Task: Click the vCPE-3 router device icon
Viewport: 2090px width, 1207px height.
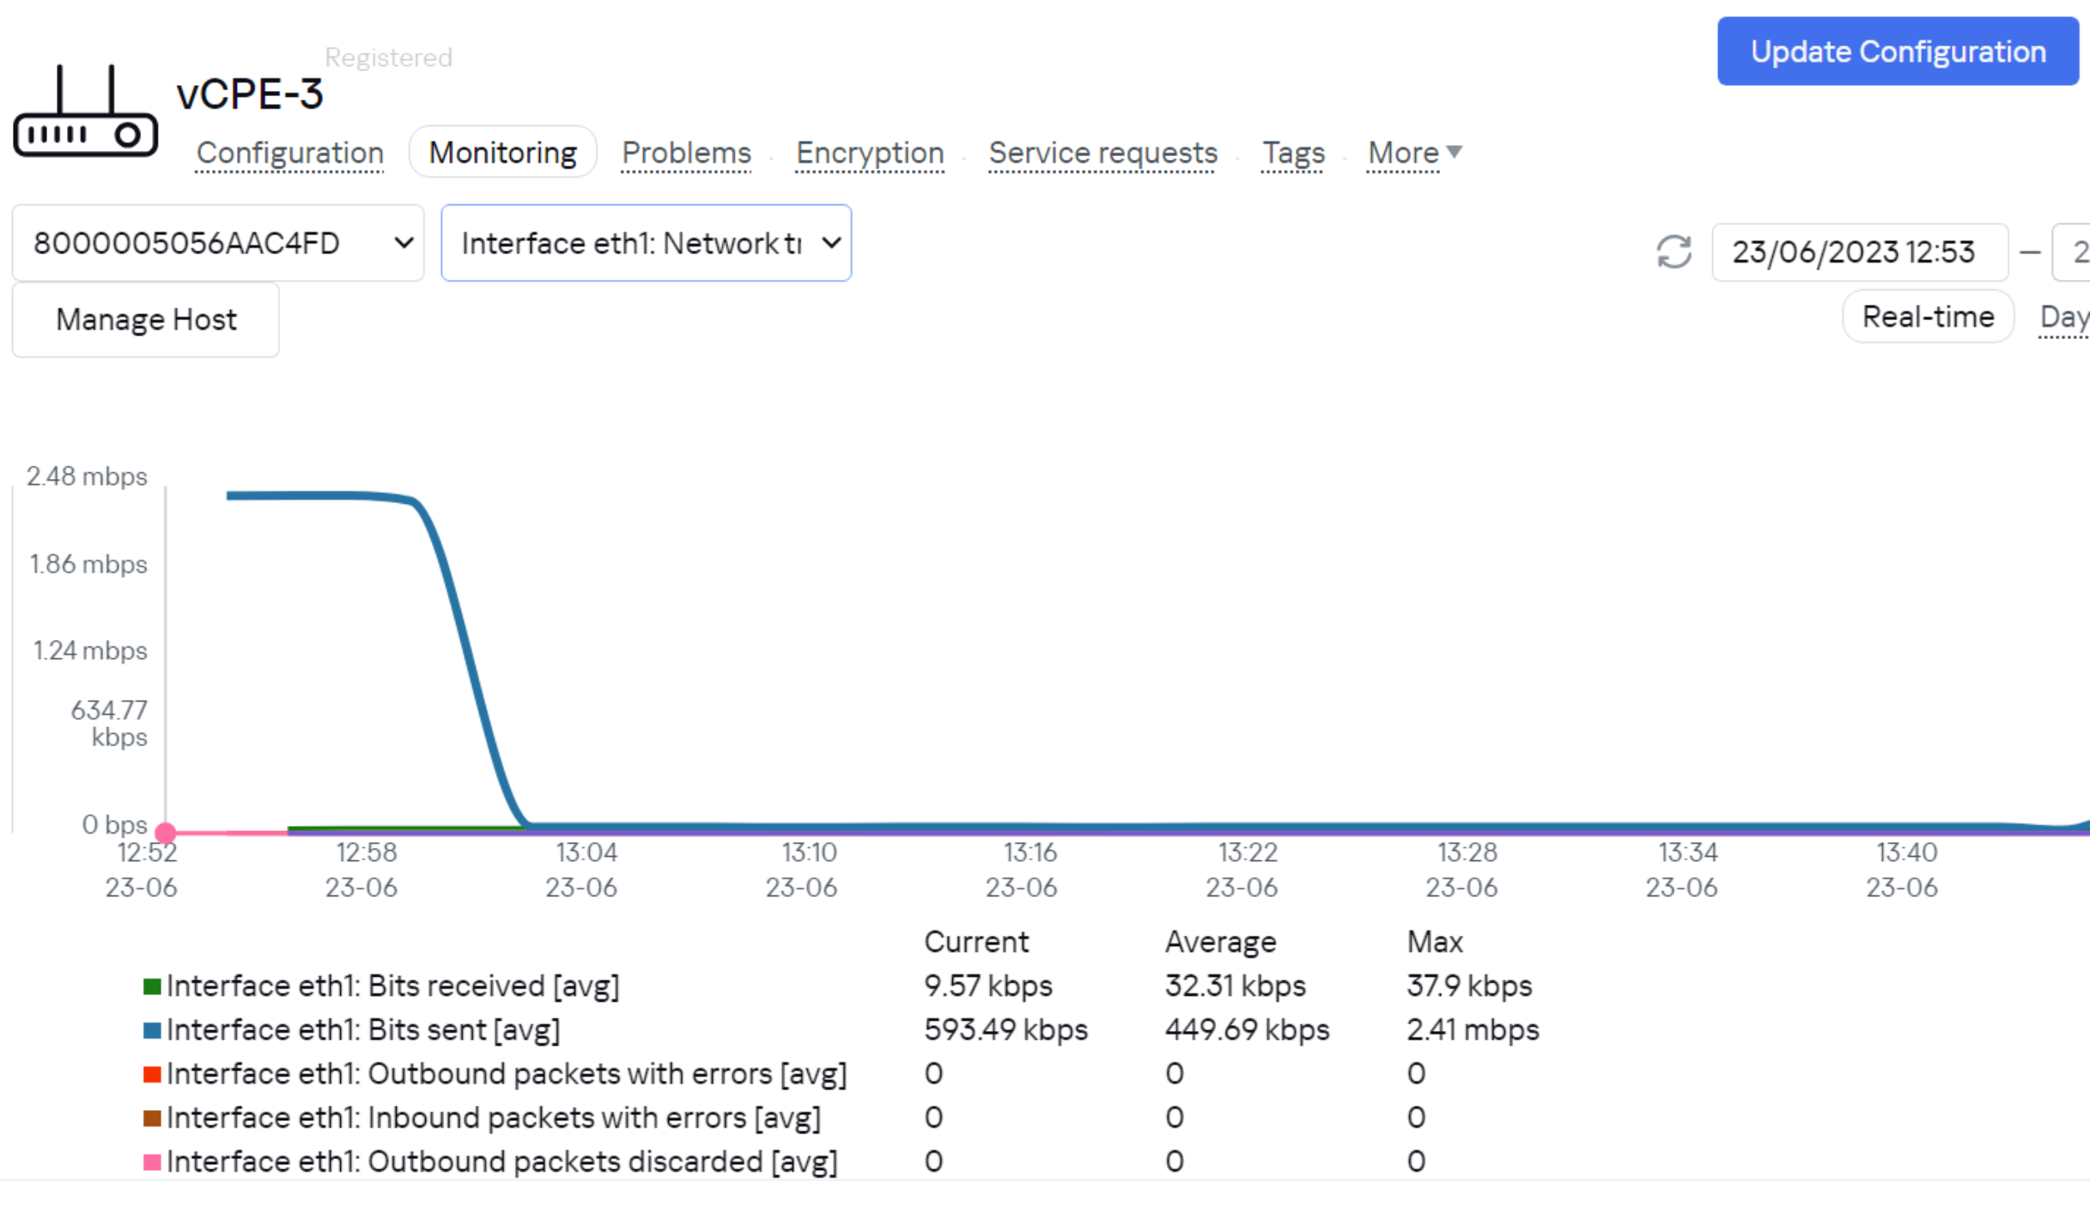Action: 85,112
